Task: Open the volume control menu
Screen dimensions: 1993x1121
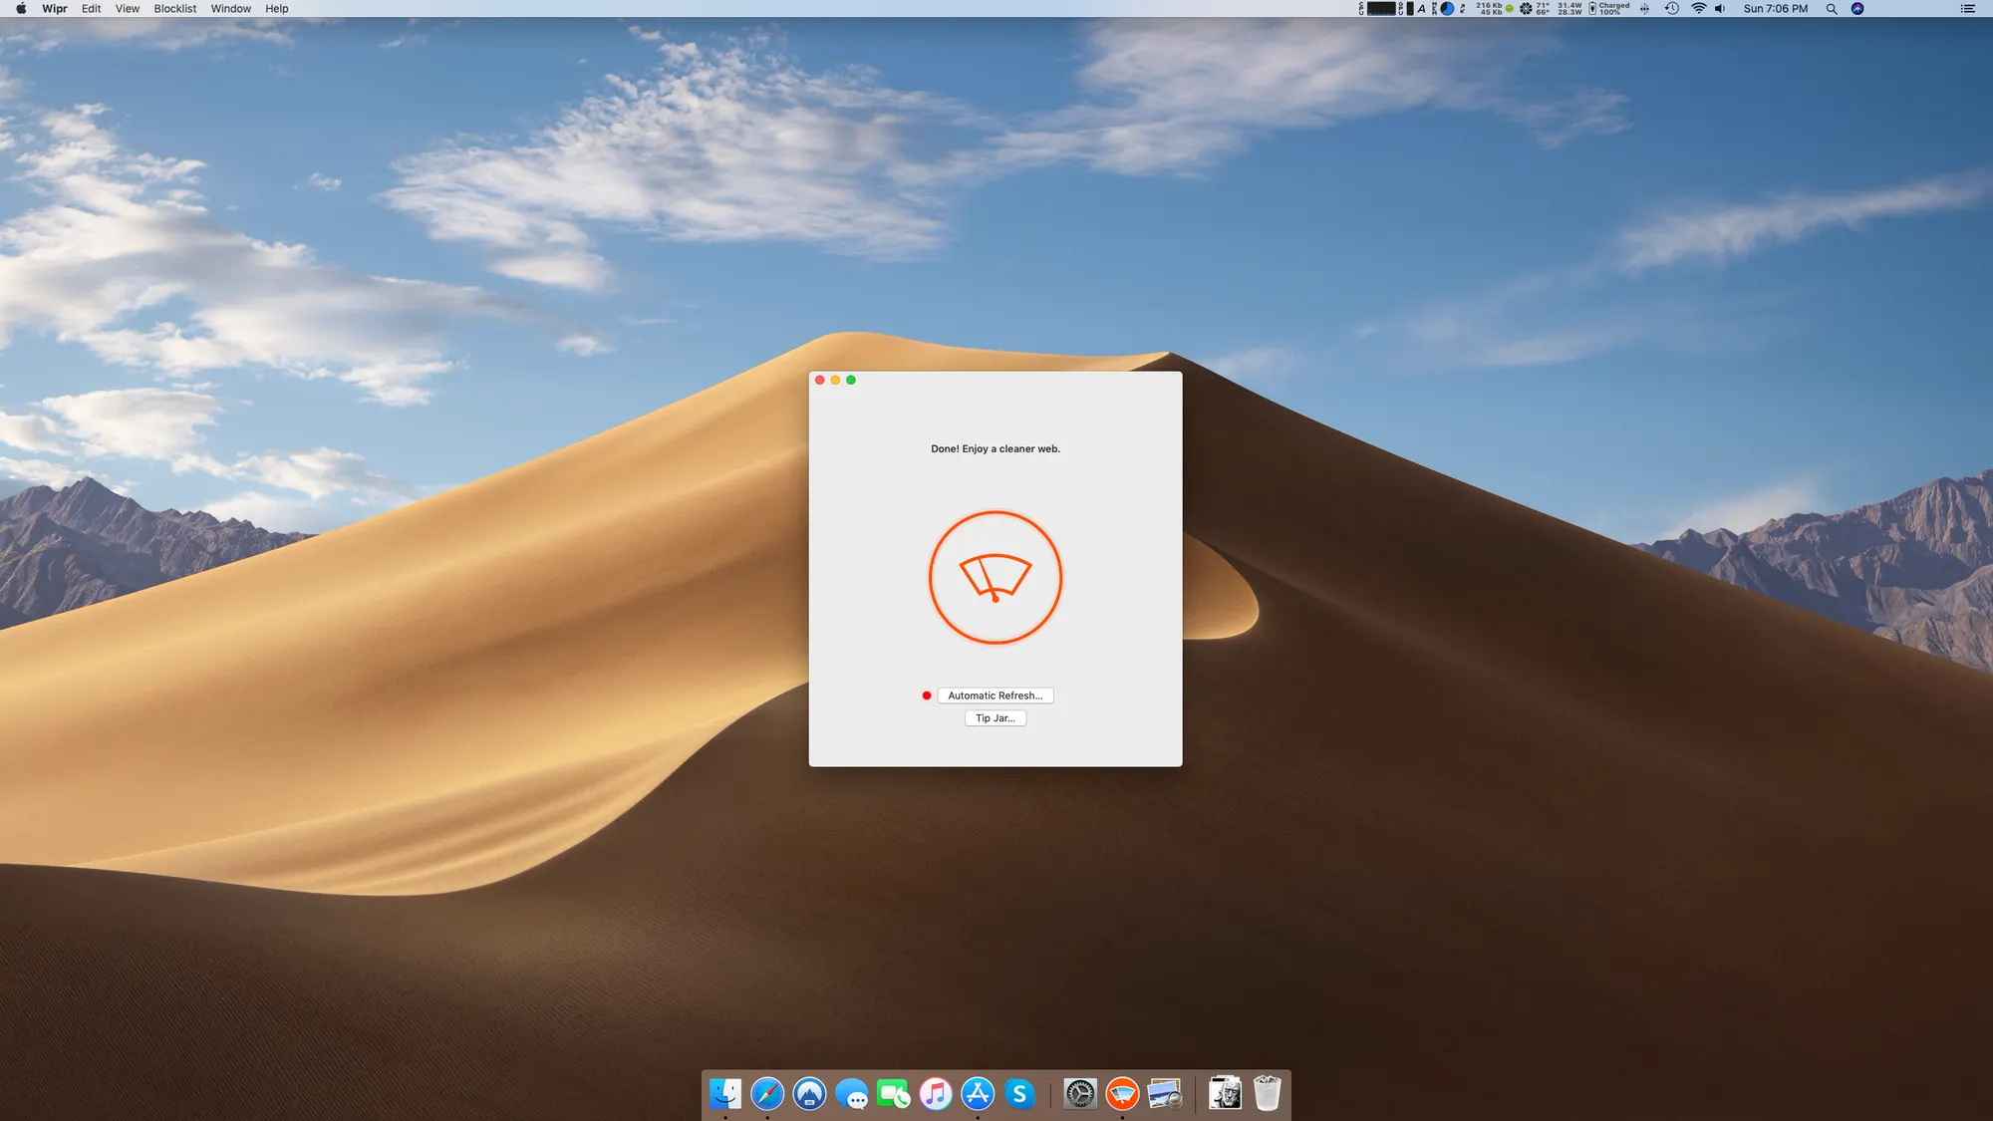Action: pos(1720,9)
